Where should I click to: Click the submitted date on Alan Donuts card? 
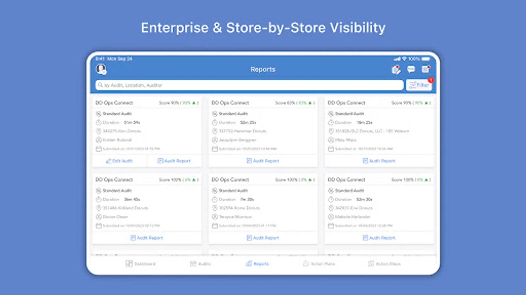(131, 149)
